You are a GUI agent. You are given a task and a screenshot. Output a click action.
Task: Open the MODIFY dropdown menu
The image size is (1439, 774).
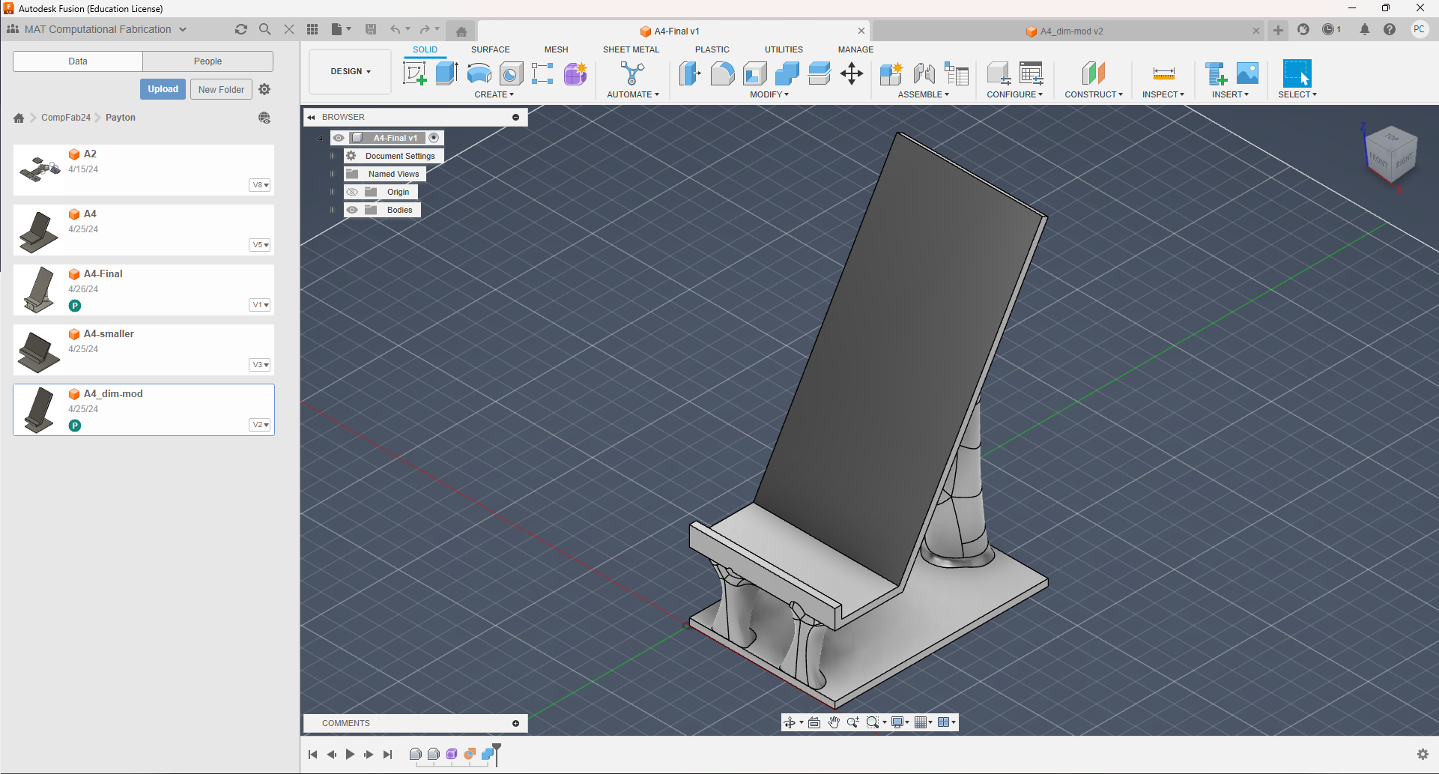(769, 94)
